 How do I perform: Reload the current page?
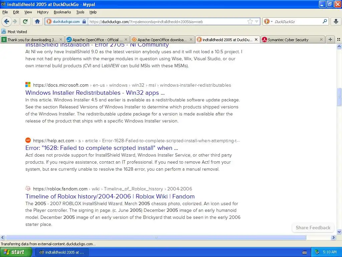coord(25,21)
